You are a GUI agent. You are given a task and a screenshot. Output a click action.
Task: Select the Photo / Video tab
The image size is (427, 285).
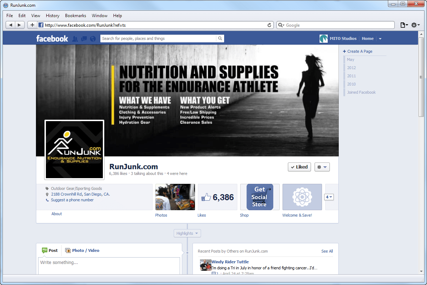pyautogui.click(x=82, y=250)
